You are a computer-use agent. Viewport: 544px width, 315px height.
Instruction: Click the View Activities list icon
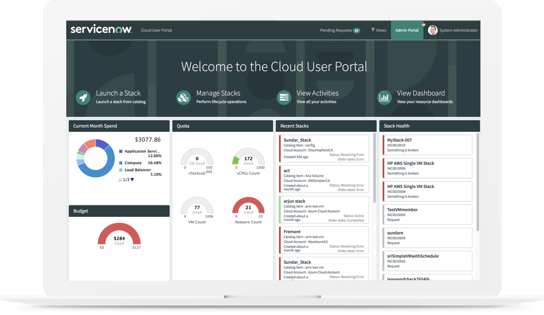pos(284,97)
